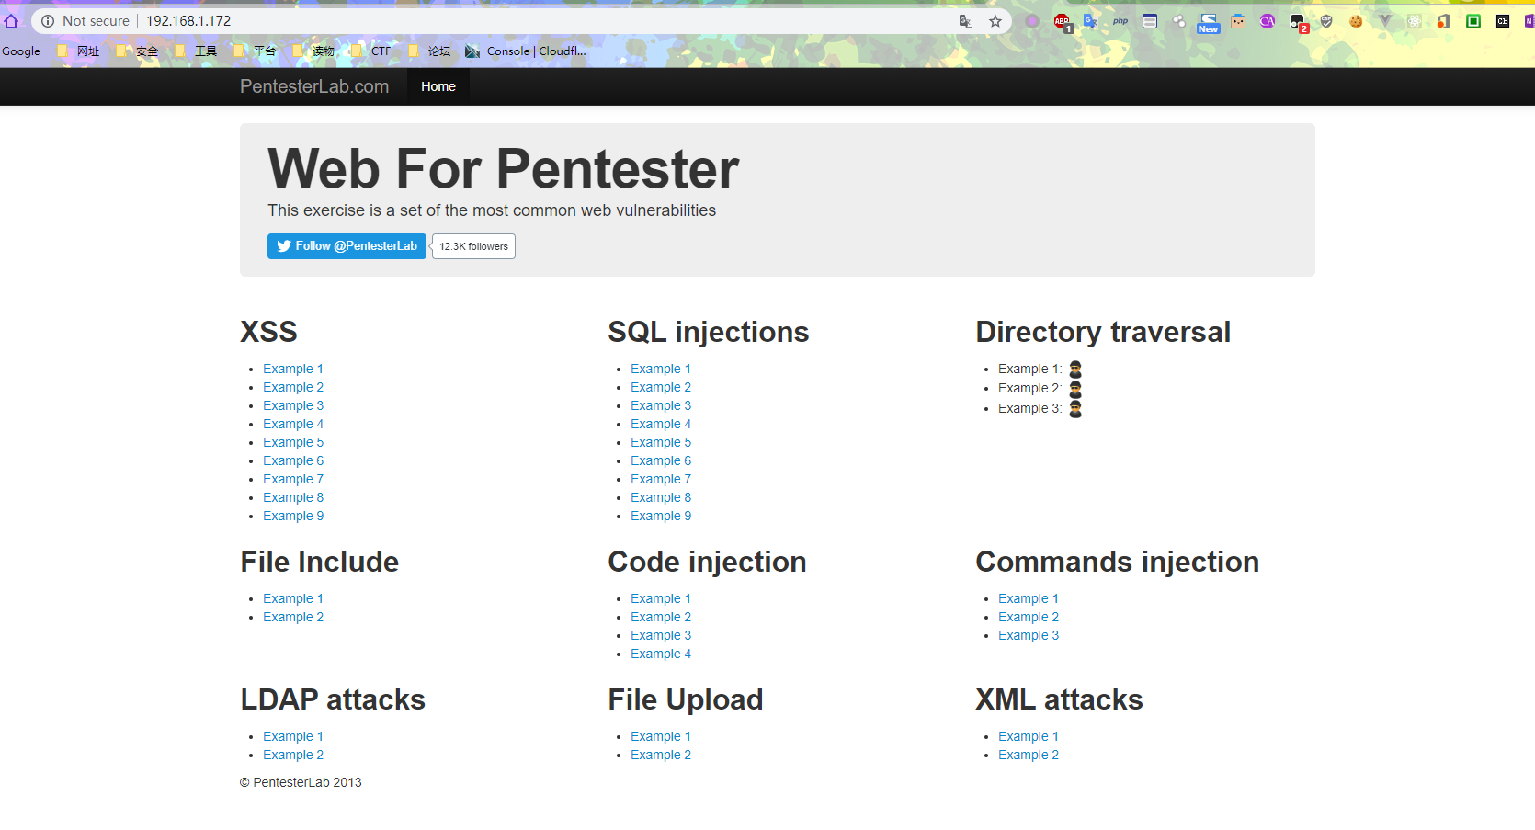
Task: Click the blue window-shaped extension icon
Action: pos(1150,21)
